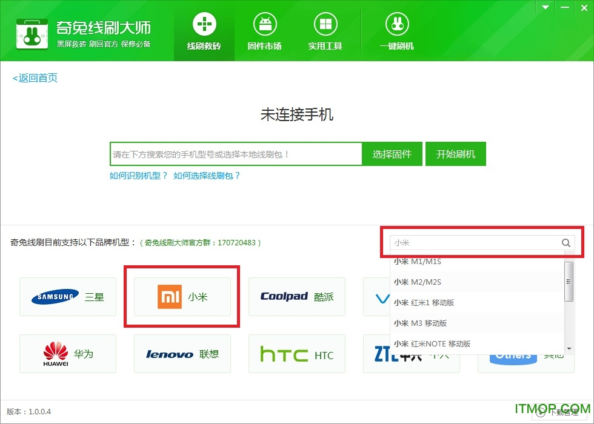Open the 线刷救砖 tab
594x424 pixels.
pyautogui.click(x=204, y=31)
